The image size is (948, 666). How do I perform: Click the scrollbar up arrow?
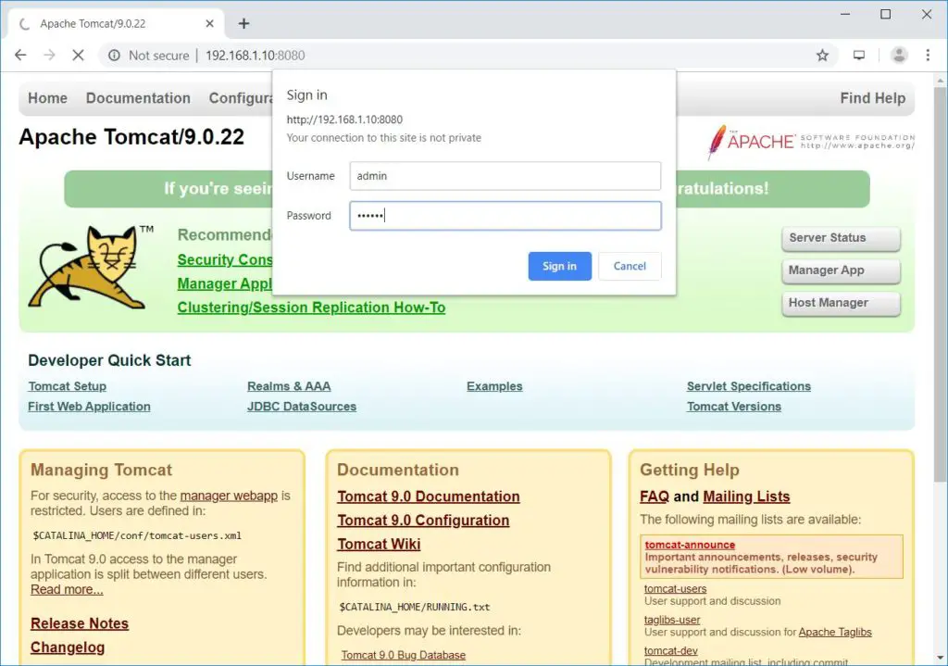(x=941, y=80)
